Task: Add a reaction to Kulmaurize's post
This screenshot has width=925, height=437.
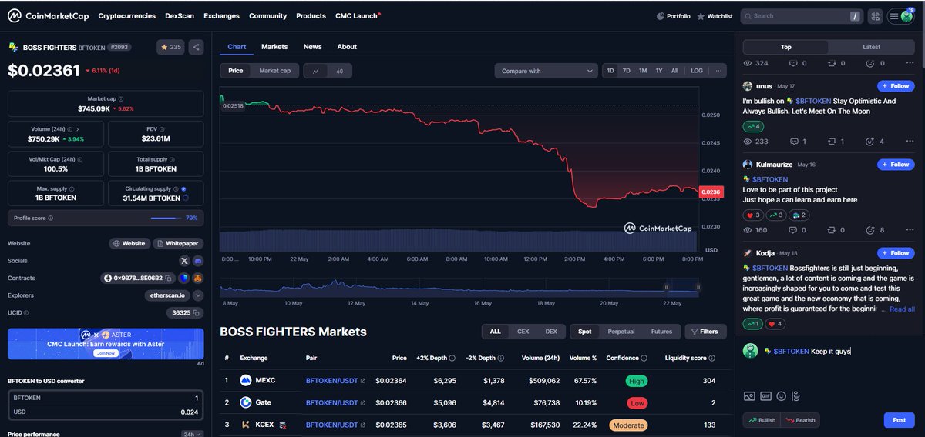Action: pos(875,230)
